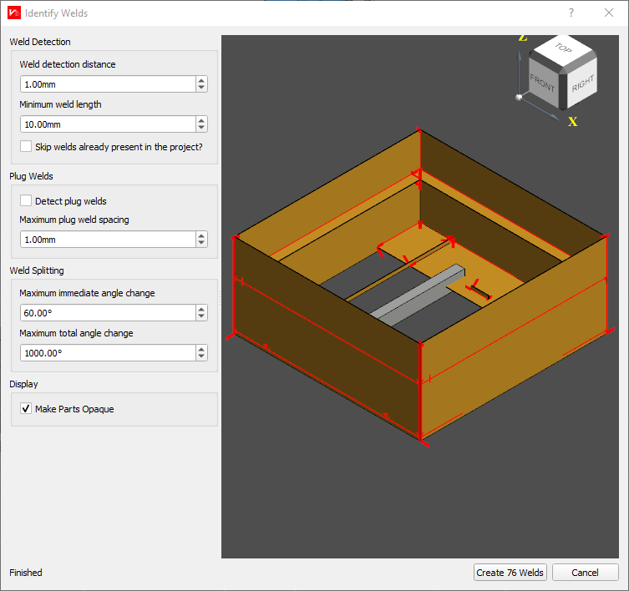Screen dimensions: 629x591
Task: Edit Maximum immediate angle change field
Action: coord(108,313)
